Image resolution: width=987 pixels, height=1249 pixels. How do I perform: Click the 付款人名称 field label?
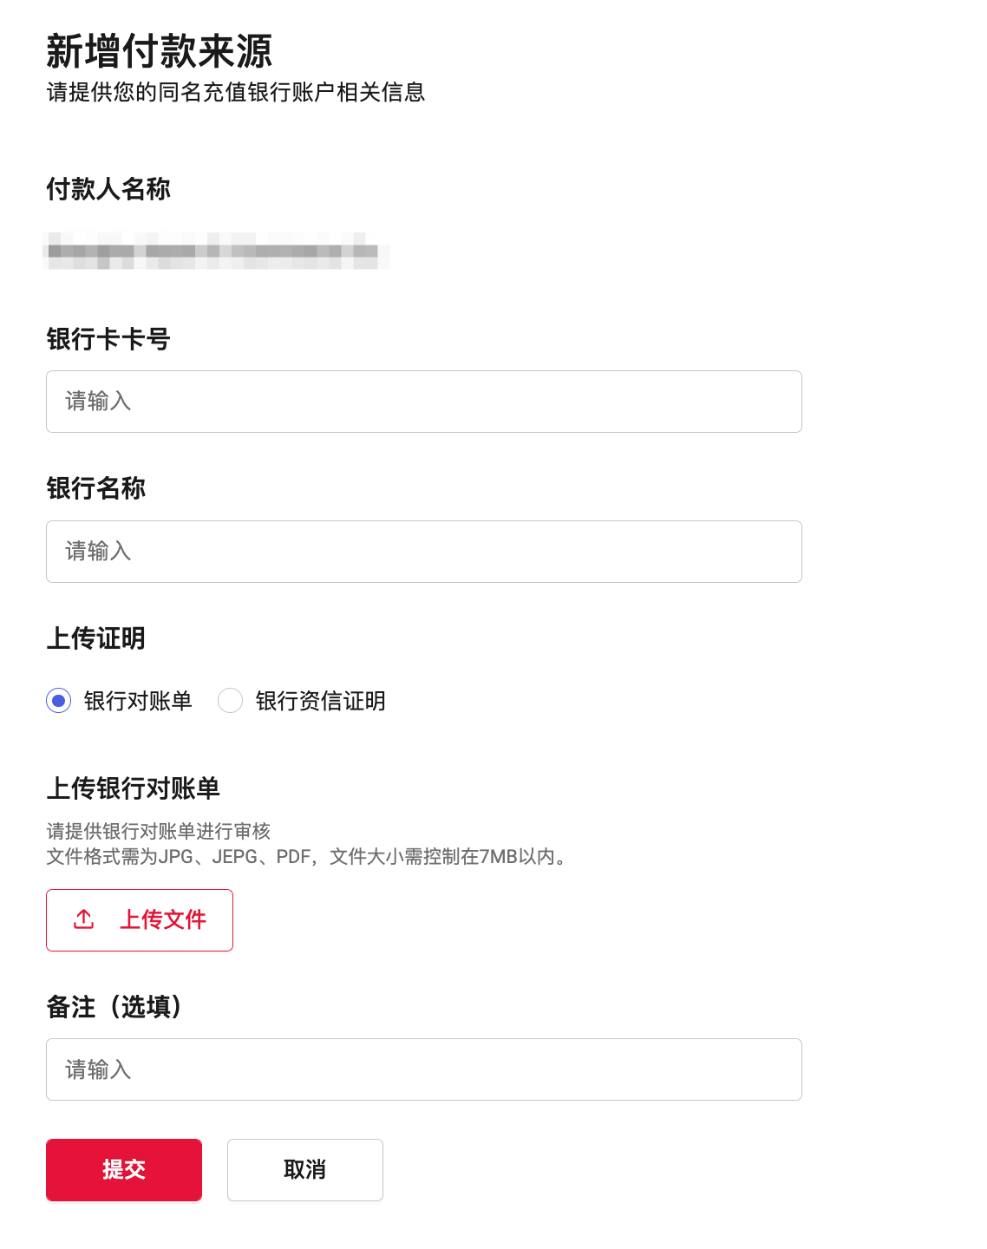[x=108, y=189]
